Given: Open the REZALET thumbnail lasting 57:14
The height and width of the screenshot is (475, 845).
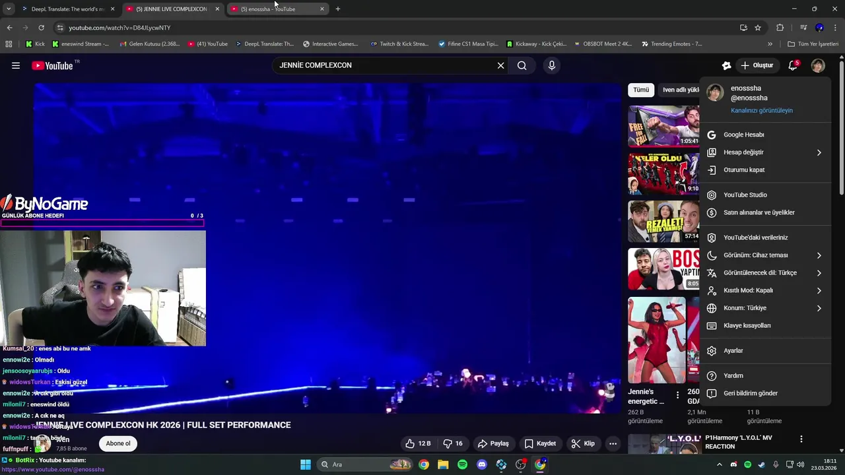Looking at the screenshot, I should [663, 222].
